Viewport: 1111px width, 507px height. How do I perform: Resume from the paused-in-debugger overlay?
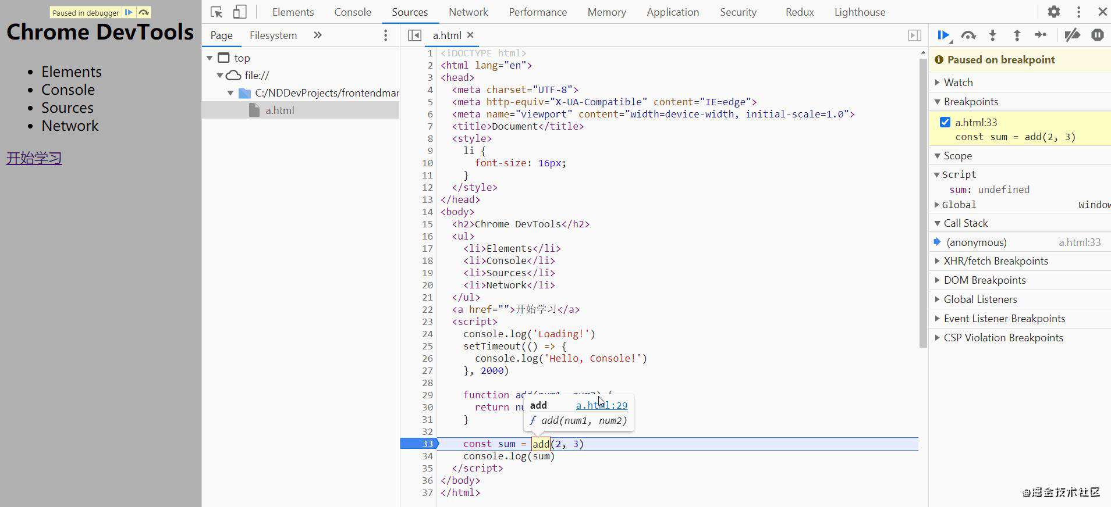click(x=129, y=12)
